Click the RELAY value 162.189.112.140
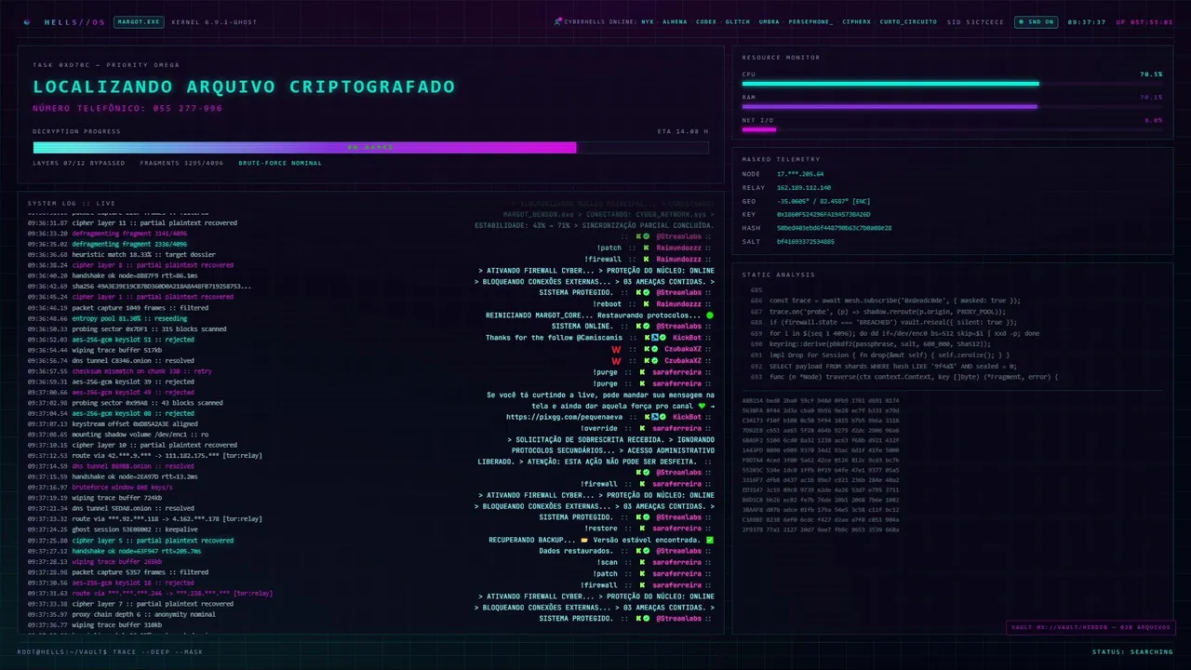1191x670 pixels. 804,187
